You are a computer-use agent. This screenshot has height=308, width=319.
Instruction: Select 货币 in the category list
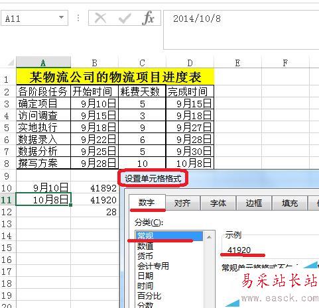169,256
